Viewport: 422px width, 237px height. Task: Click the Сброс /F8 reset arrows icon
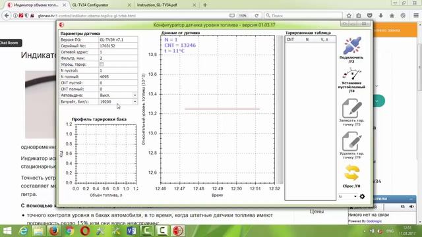pyautogui.click(x=351, y=173)
